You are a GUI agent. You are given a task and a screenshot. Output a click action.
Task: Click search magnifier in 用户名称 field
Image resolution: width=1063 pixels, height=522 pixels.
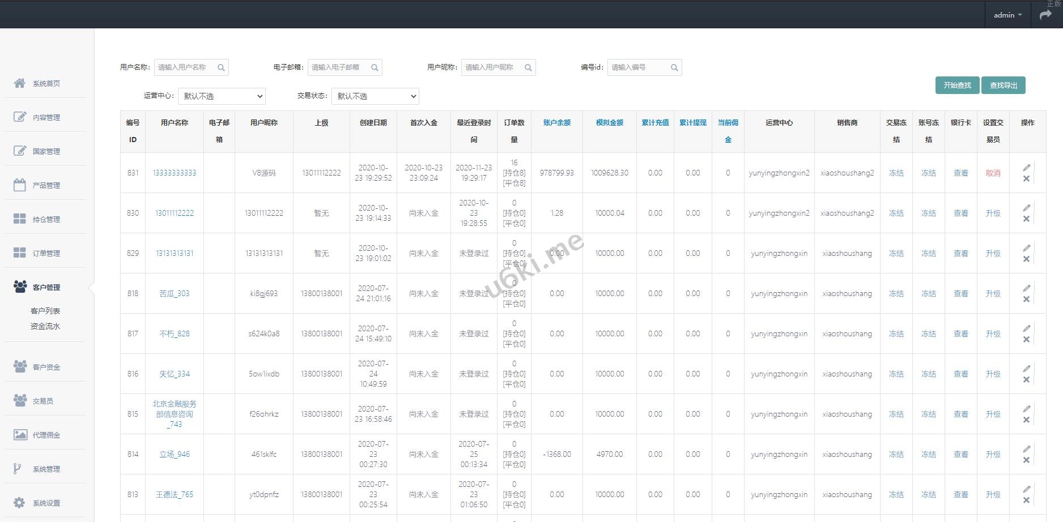click(221, 68)
